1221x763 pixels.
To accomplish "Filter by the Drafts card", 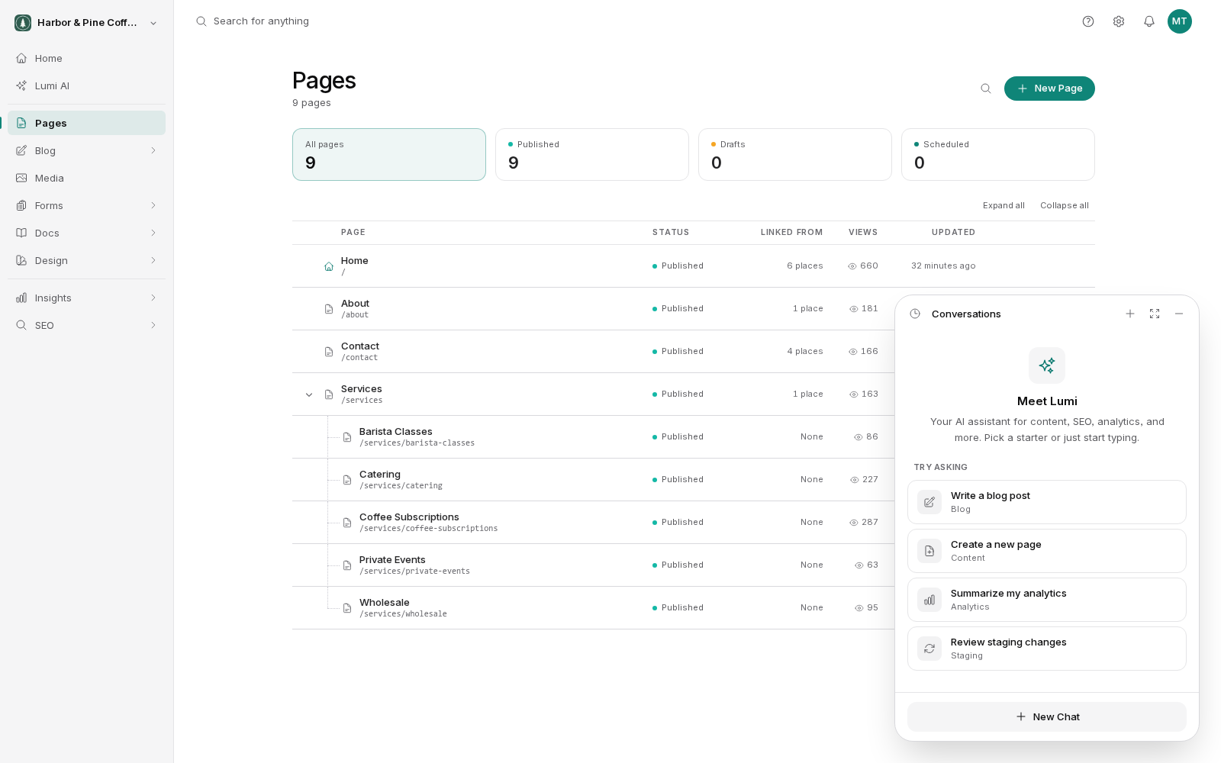I will 795,154.
